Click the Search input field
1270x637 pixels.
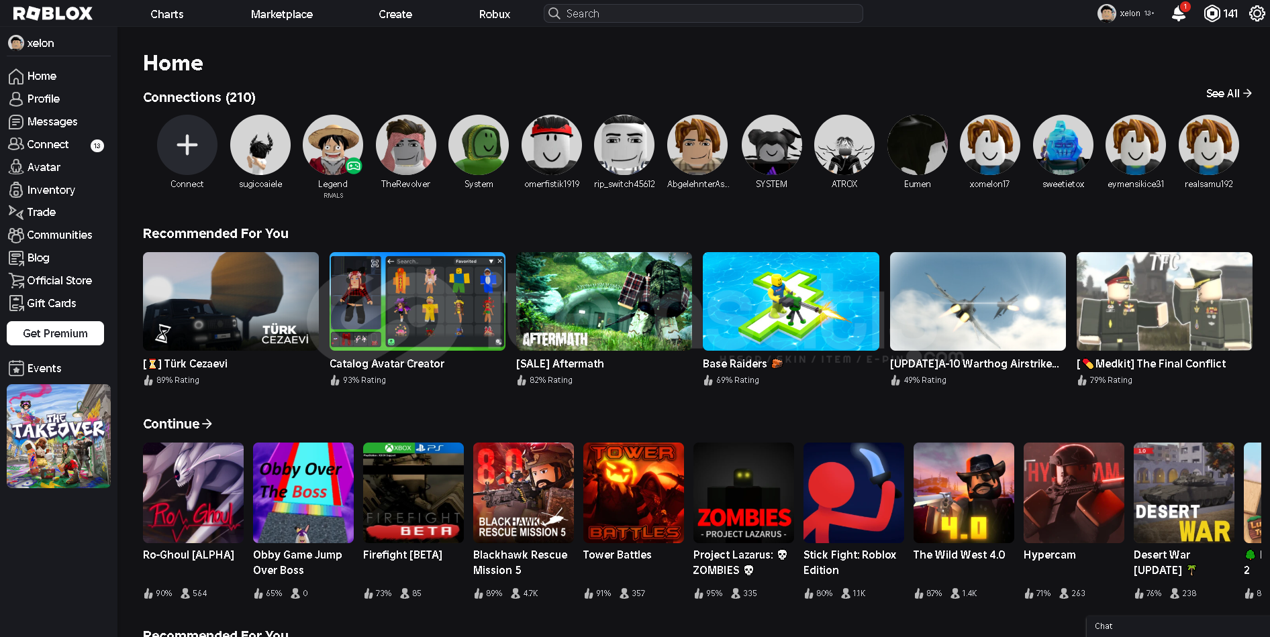coord(703,13)
